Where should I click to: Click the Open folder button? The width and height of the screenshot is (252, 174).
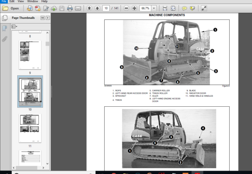pyautogui.click(x=10, y=8)
